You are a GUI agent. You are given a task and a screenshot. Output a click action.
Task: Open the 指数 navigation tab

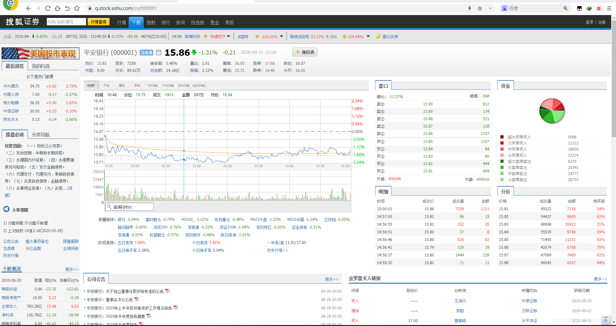(x=151, y=22)
